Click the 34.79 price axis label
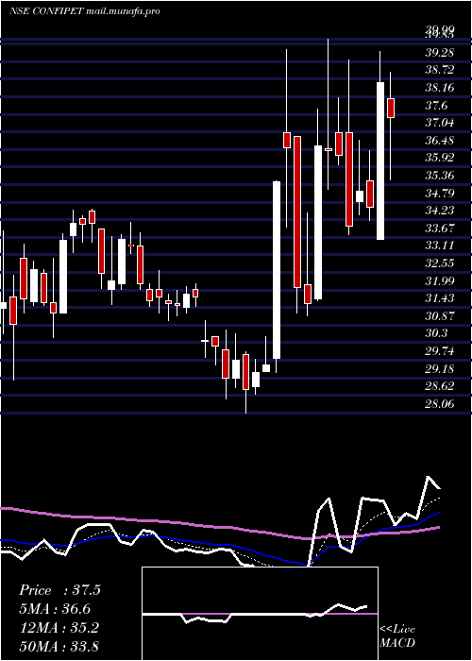The width and height of the screenshot is (472, 661). [x=440, y=193]
